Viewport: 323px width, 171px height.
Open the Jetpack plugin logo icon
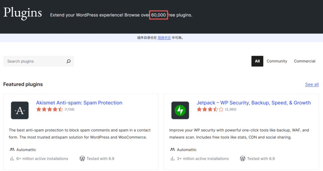[180, 110]
